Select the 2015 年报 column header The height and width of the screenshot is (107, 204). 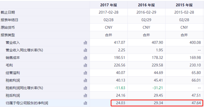(x=184, y=5)
